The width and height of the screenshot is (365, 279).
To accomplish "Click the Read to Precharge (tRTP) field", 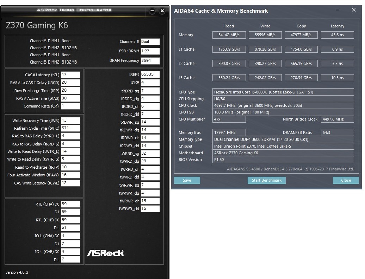I will tap(70, 167).
